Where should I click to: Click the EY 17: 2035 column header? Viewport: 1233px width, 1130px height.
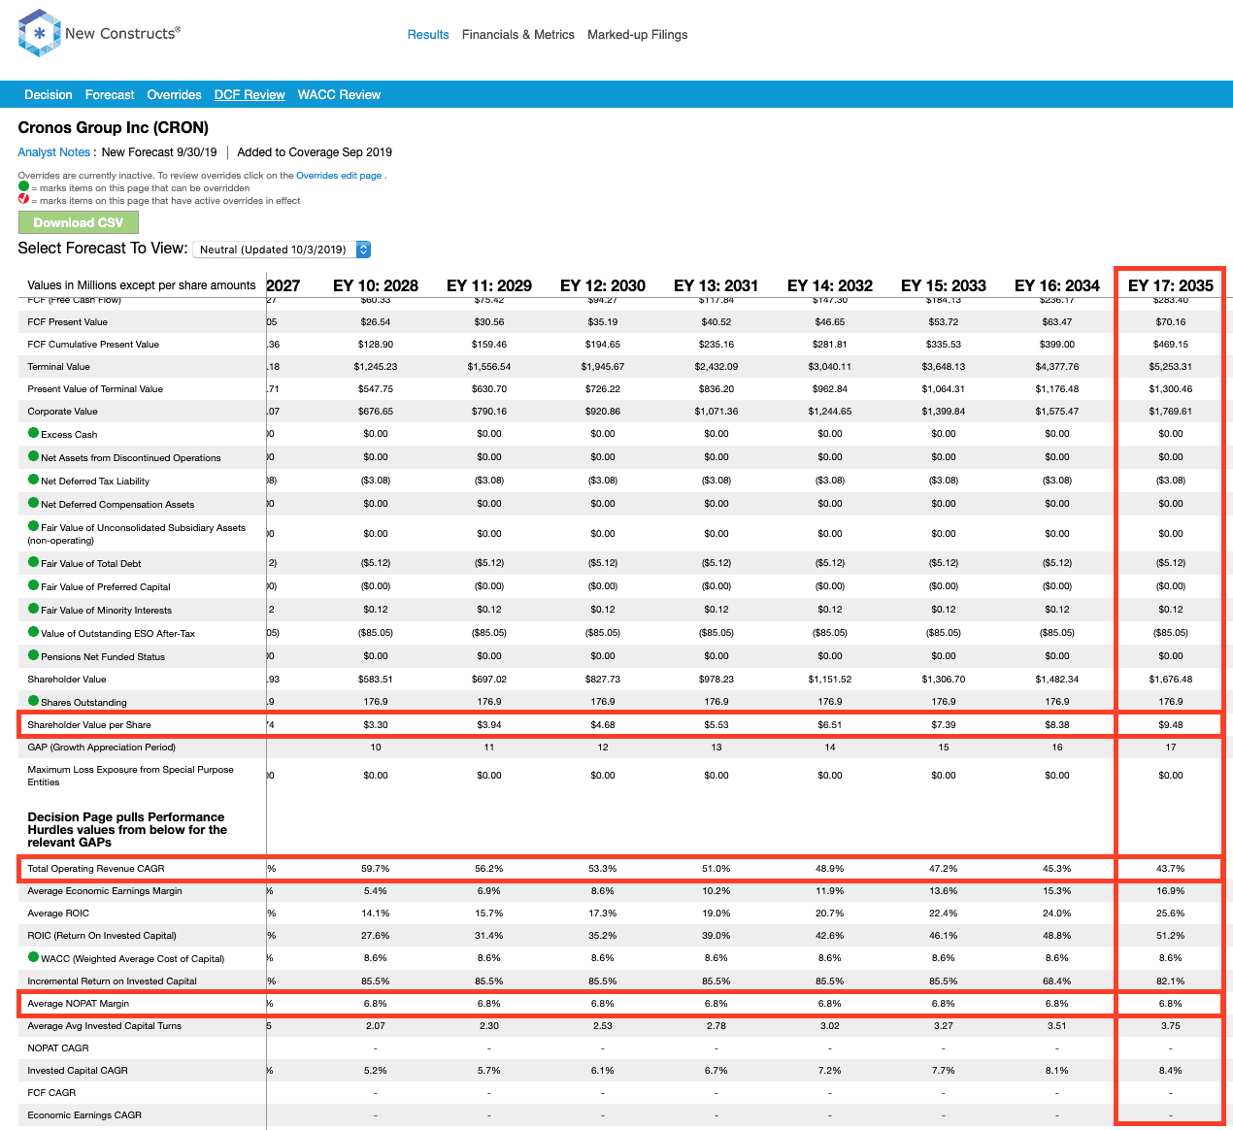click(1171, 285)
